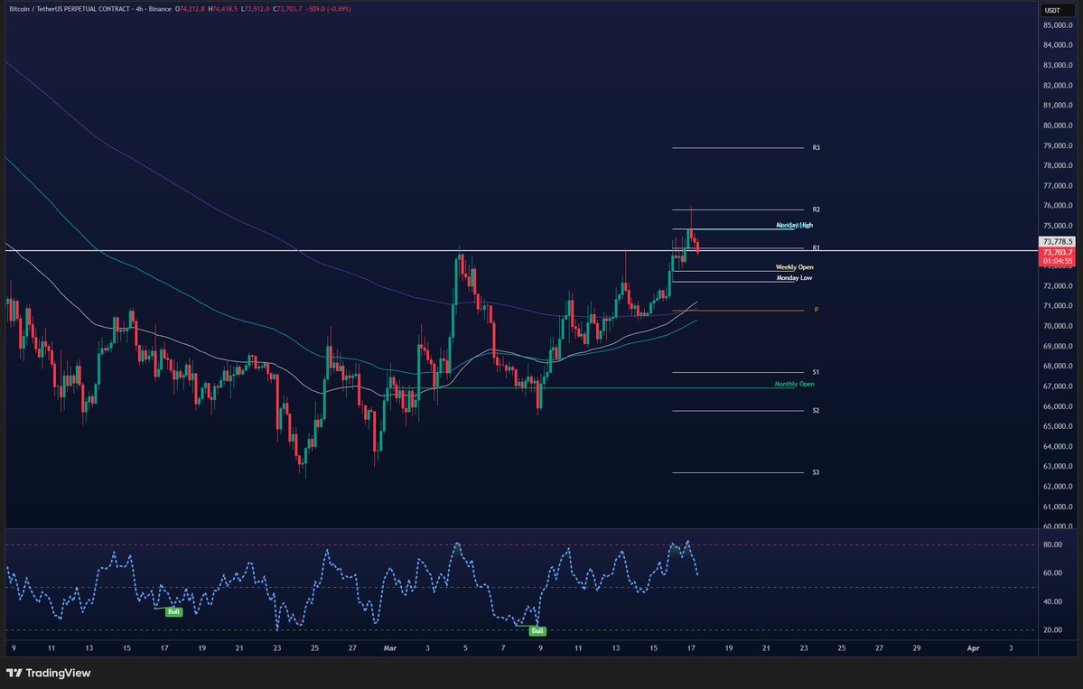Click 65,000.0 on the price axis
This screenshot has height=689, width=1083.
[x=1058, y=426]
